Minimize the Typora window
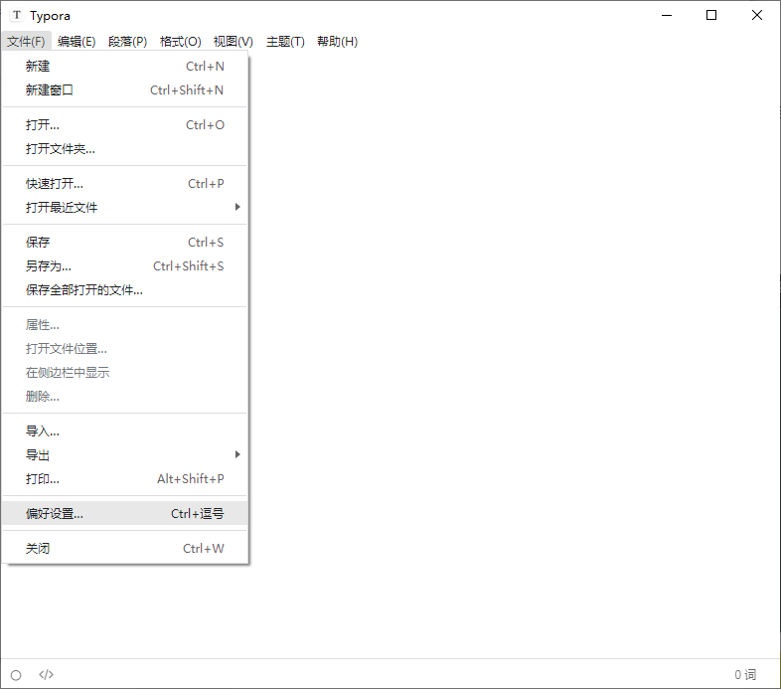Image resolution: width=781 pixels, height=689 pixels. (667, 16)
